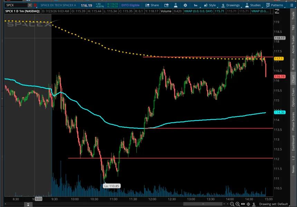The width and height of the screenshot is (297, 207).
Task: Open the Drawings menu
Action: coord(230,5)
